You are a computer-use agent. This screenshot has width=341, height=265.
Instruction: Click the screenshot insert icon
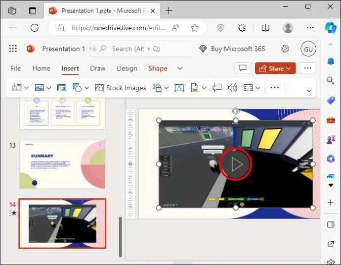62,88
